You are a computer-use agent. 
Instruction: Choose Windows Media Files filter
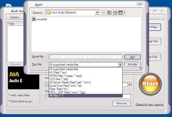pos(86,82)
